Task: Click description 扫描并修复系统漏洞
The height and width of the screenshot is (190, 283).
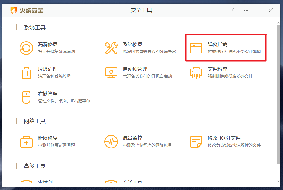Action: click(56, 52)
